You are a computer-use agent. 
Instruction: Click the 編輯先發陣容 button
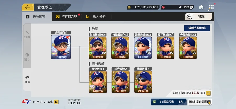point(197,28)
